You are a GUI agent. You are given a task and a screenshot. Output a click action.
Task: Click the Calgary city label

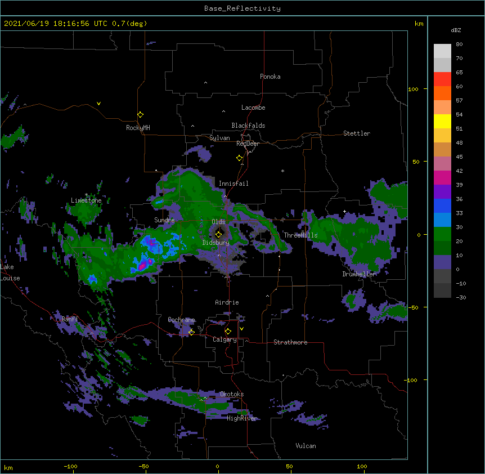click(x=224, y=339)
